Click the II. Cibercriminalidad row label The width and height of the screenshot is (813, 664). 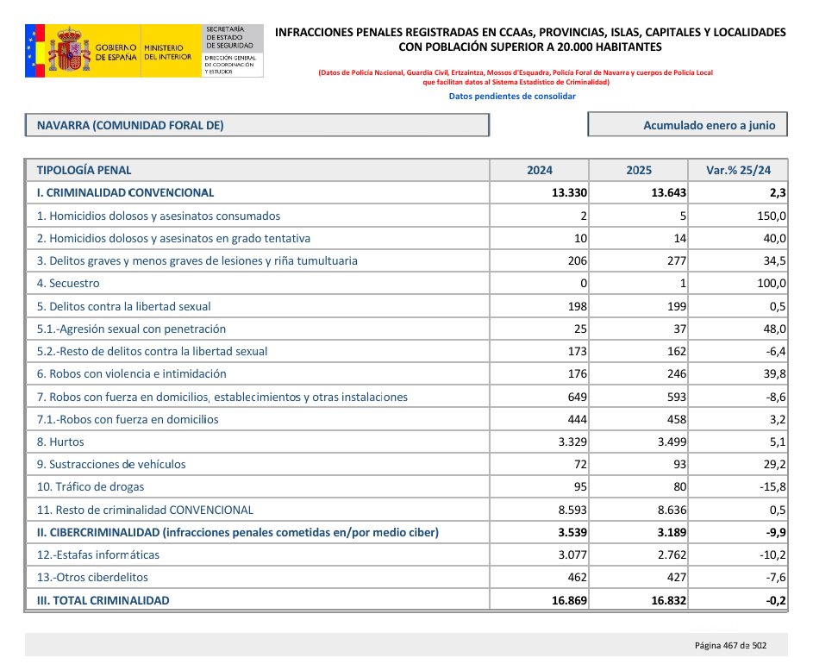(237, 532)
